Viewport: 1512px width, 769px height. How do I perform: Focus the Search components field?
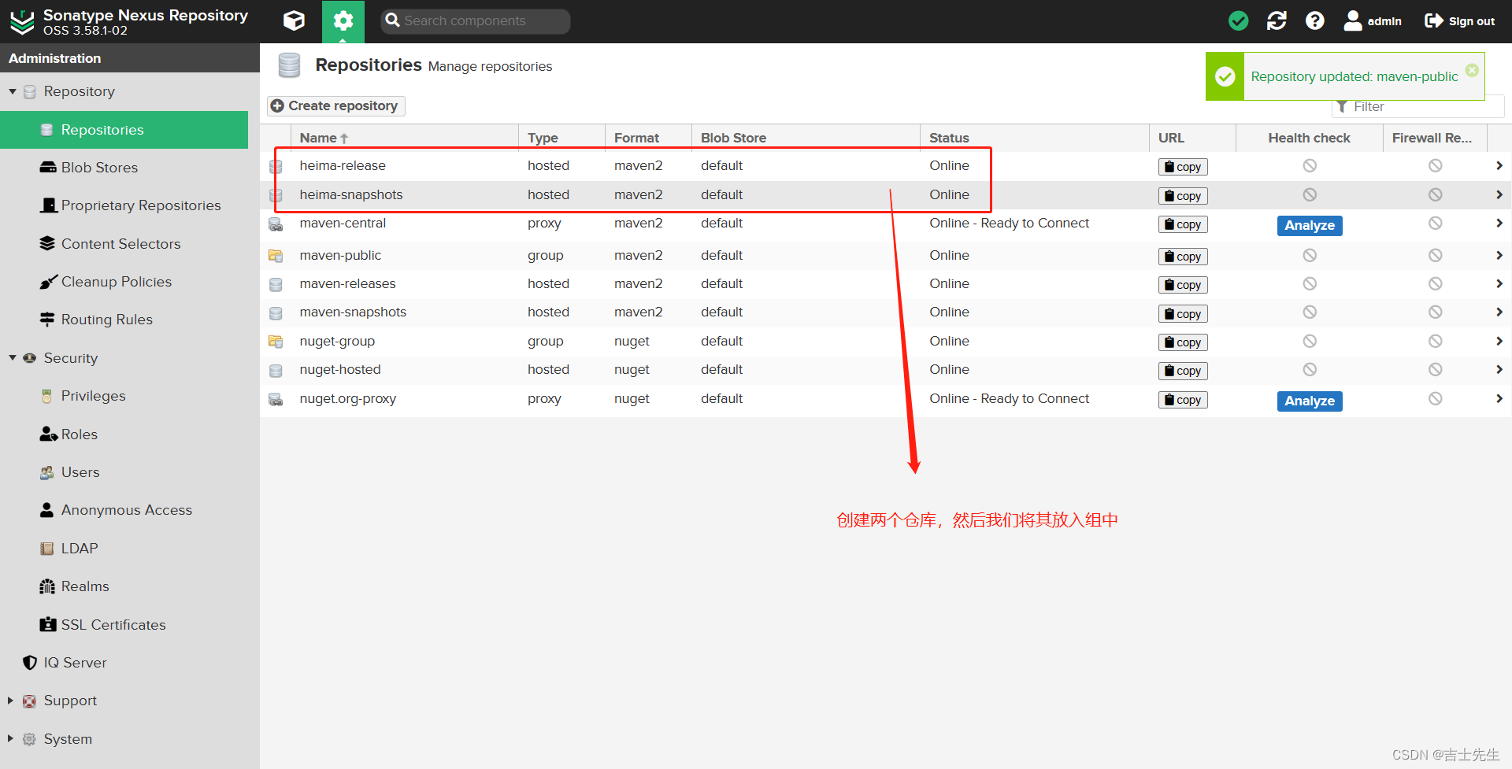click(x=476, y=21)
